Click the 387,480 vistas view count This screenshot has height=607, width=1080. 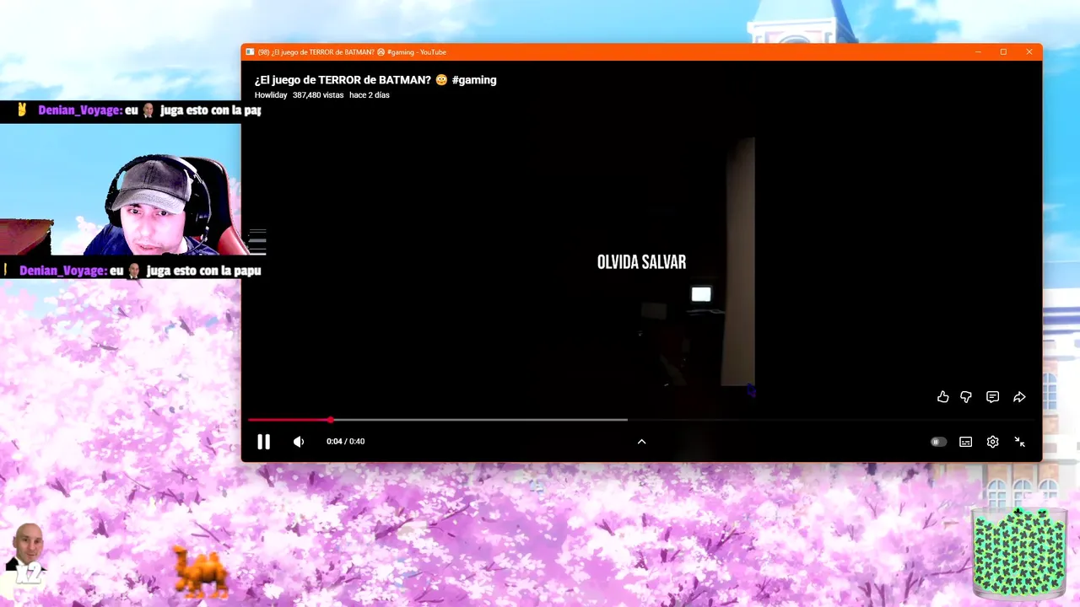pos(318,95)
